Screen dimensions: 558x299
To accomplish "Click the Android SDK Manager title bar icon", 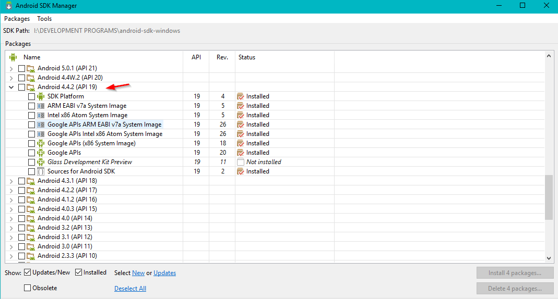I will 9,6.
